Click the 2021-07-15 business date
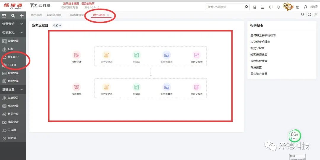 click(92, 7)
